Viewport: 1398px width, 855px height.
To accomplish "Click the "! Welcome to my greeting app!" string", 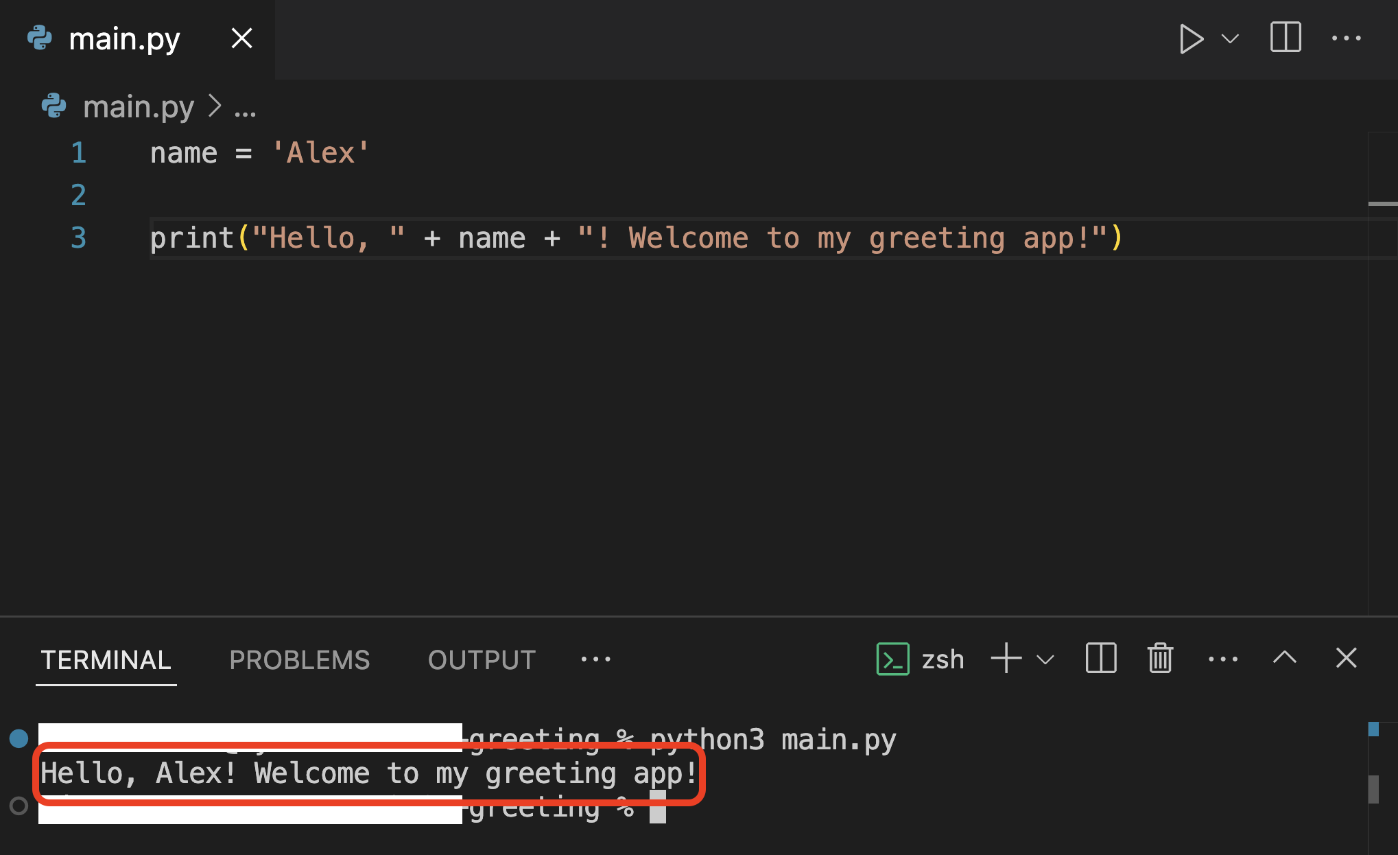I will (x=842, y=239).
